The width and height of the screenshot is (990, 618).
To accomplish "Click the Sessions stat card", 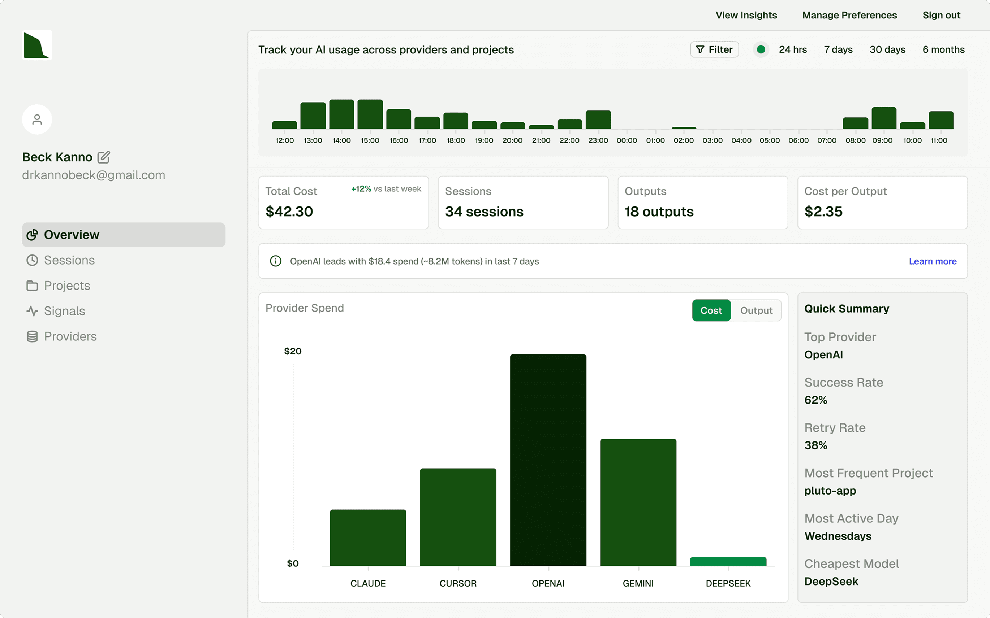I will pos(523,202).
